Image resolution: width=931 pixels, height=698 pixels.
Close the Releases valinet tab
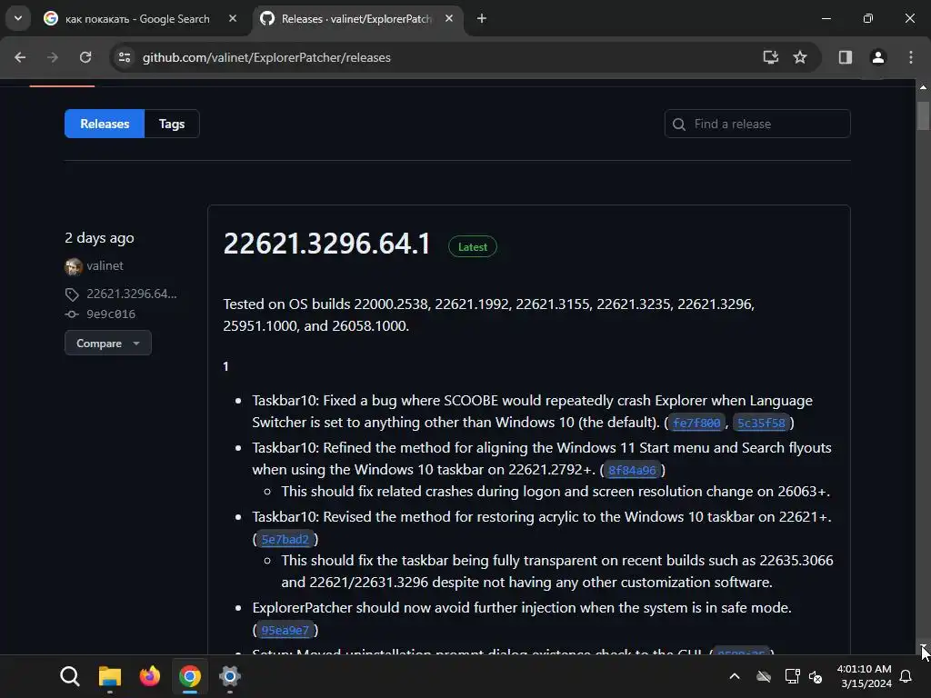pos(449,18)
